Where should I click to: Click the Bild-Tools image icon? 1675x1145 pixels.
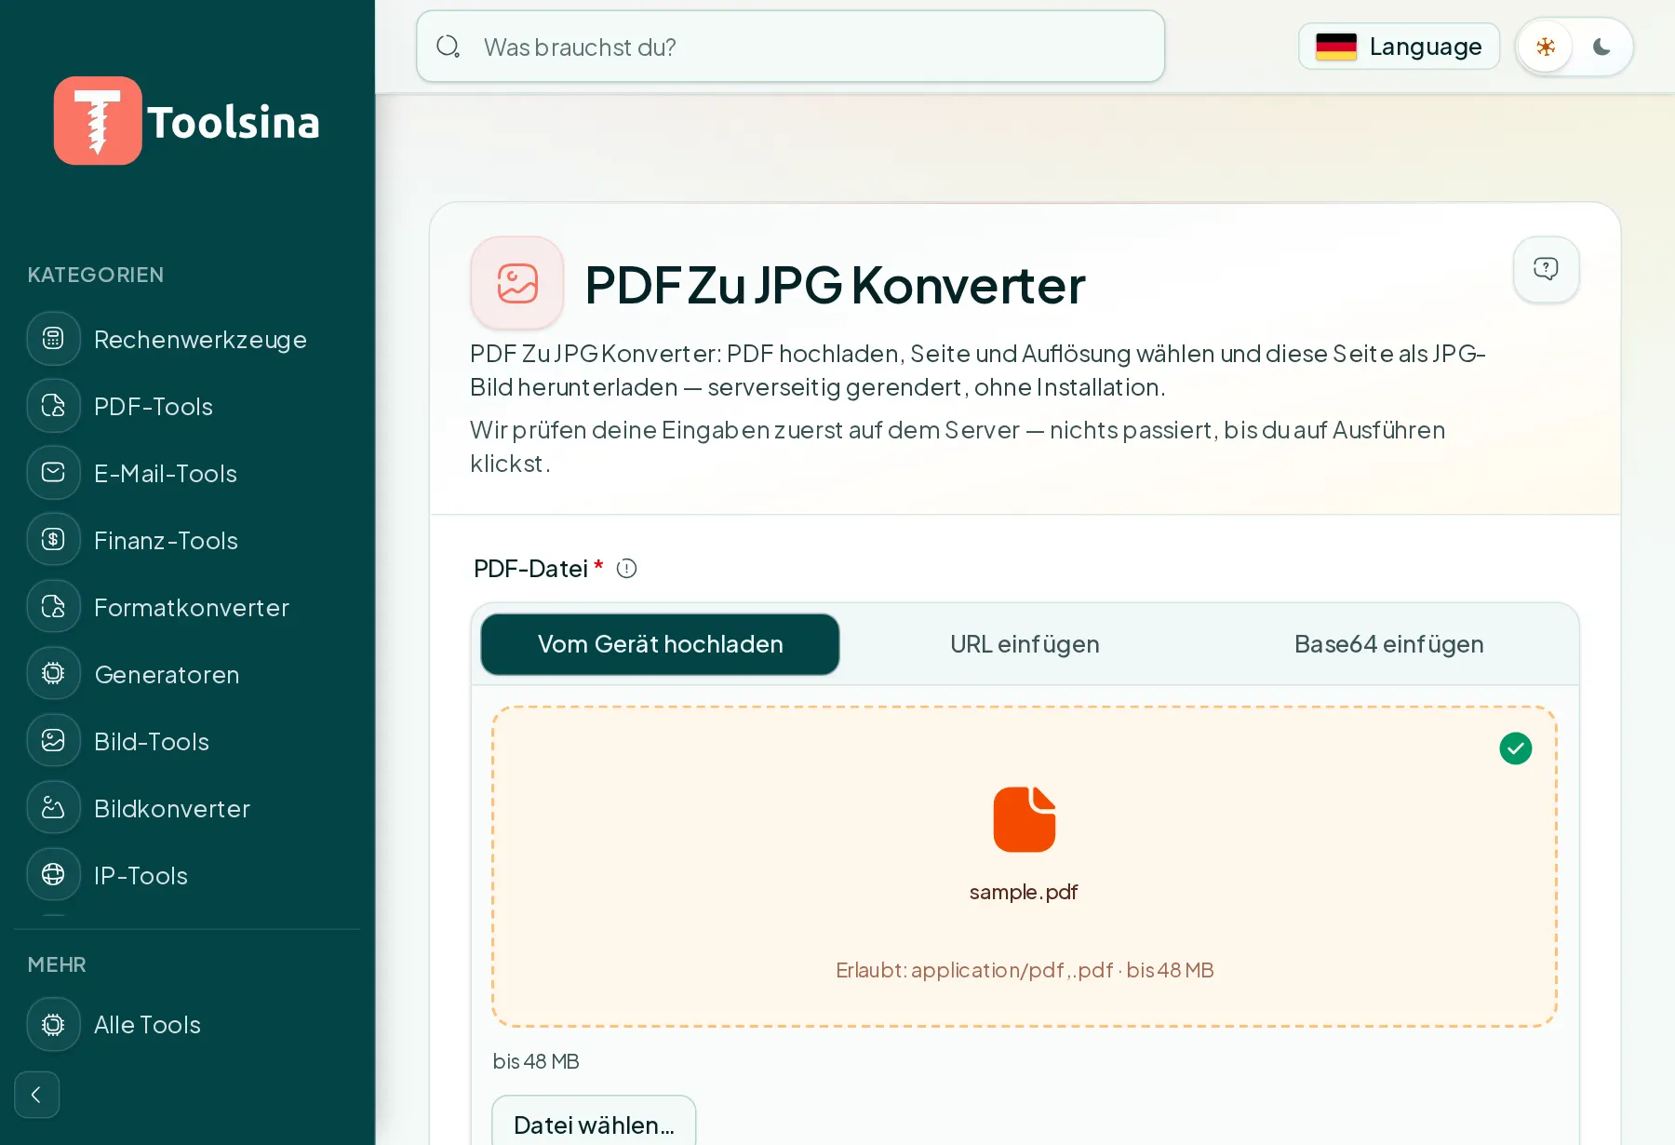coord(54,741)
